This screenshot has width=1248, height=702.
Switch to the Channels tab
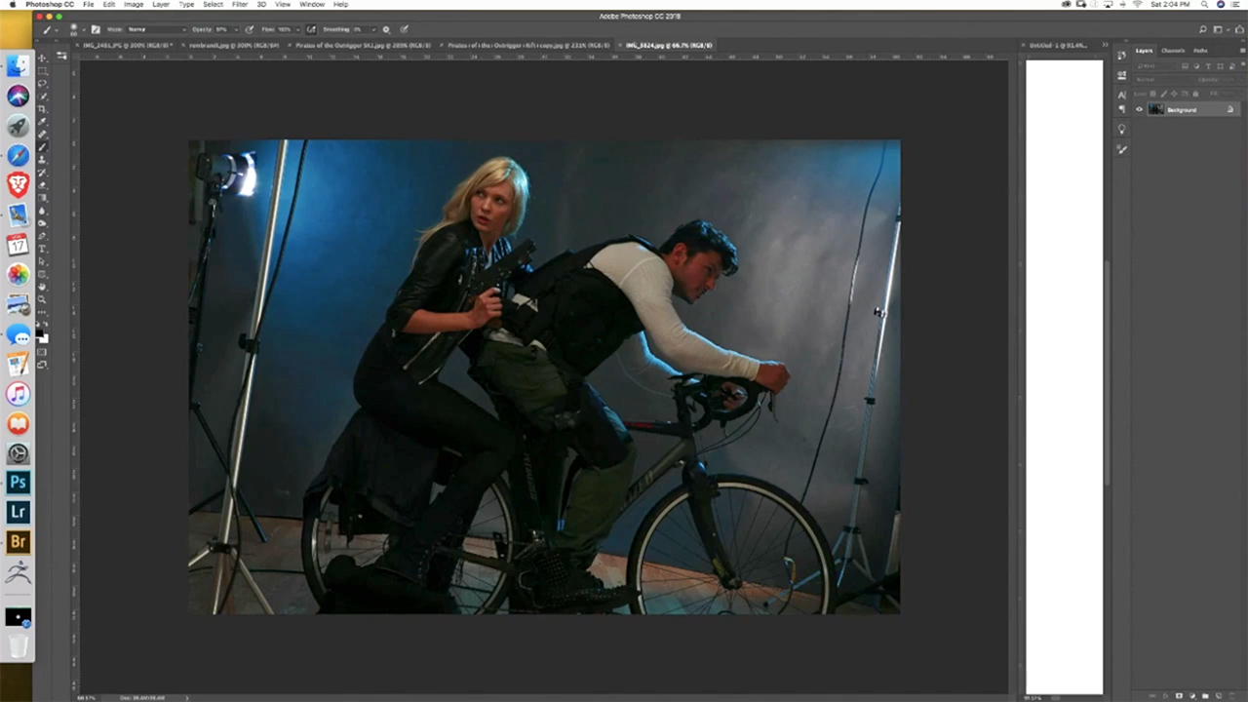[1173, 51]
